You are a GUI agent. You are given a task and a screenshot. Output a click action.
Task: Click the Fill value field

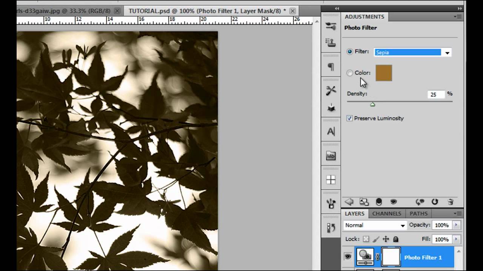point(442,239)
